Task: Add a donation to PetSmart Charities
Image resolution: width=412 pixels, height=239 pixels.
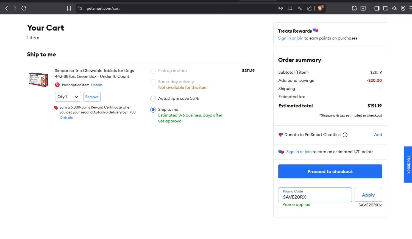Action: point(378,135)
